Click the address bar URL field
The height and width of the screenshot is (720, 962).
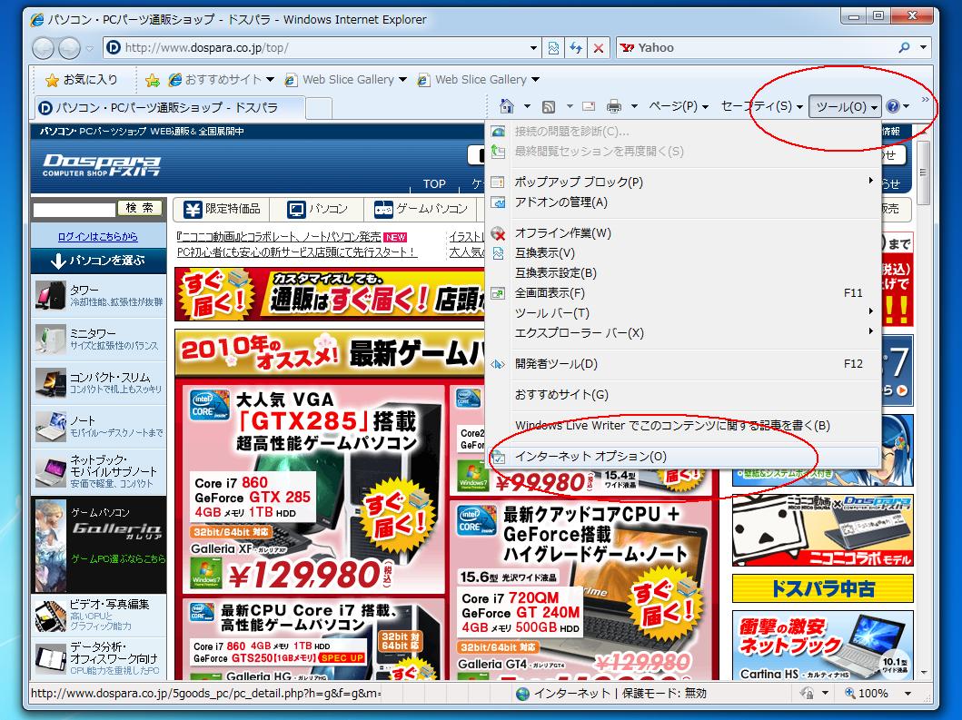tap(315, 48)
